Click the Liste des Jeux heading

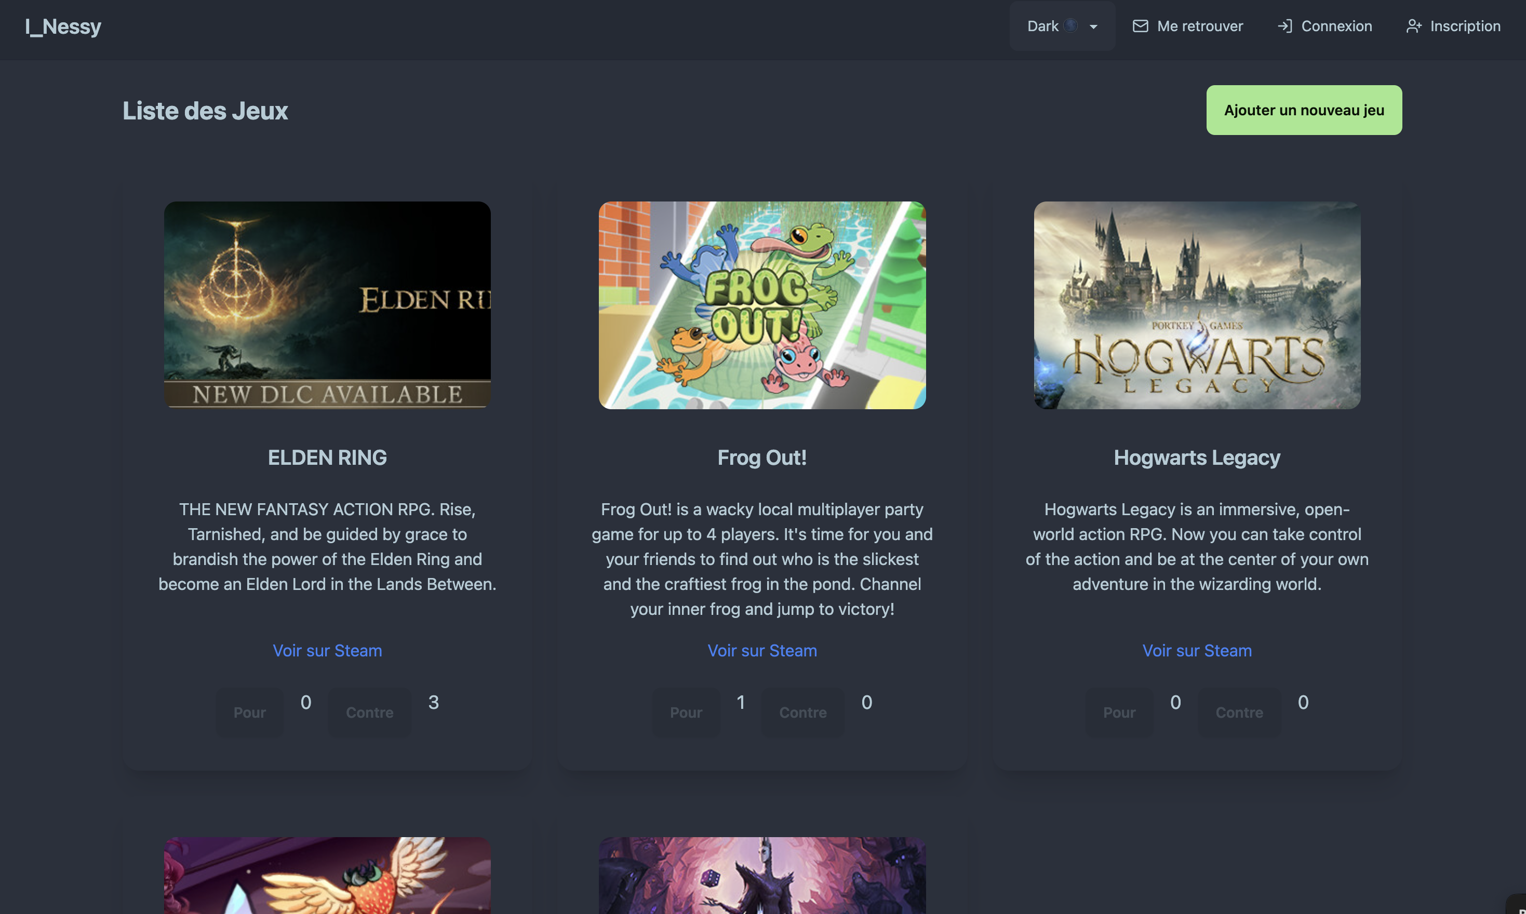(x=205, y=111)
